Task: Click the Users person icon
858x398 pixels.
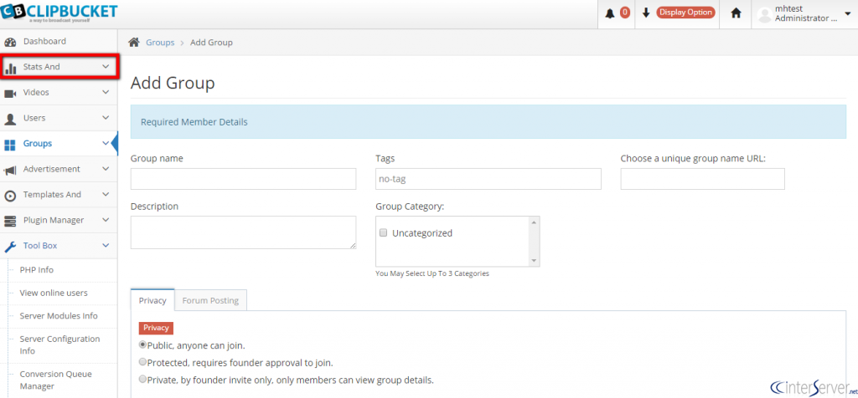Action: [x=10, y=119]
